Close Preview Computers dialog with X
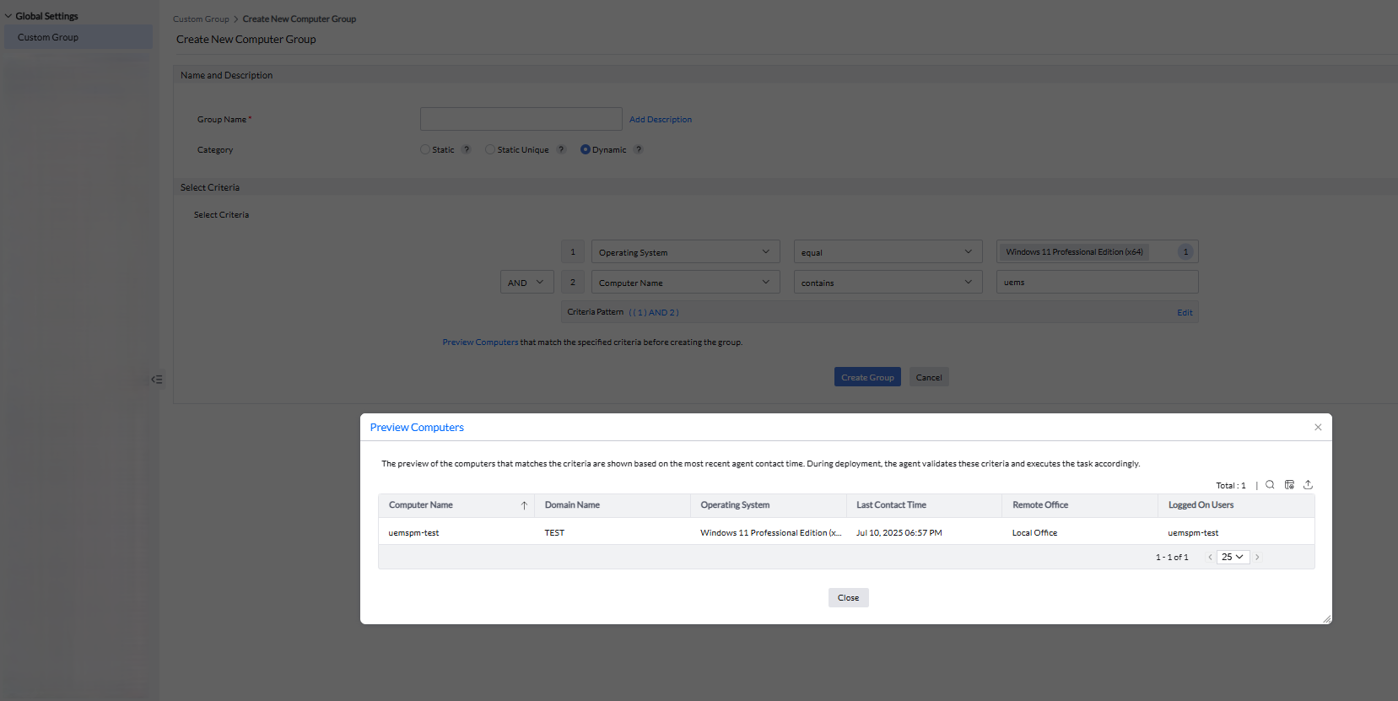The height and width of the screenshot is (701, 1398). (1318, 428)
